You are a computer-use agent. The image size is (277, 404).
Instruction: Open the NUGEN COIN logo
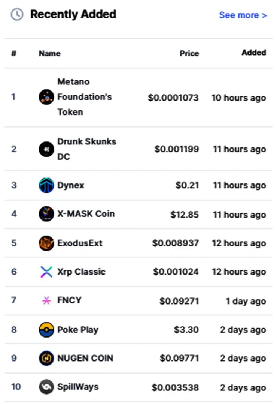click(x=46, y=358)
